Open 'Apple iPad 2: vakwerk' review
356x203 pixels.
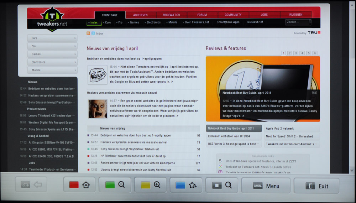[x=292, y=129]
